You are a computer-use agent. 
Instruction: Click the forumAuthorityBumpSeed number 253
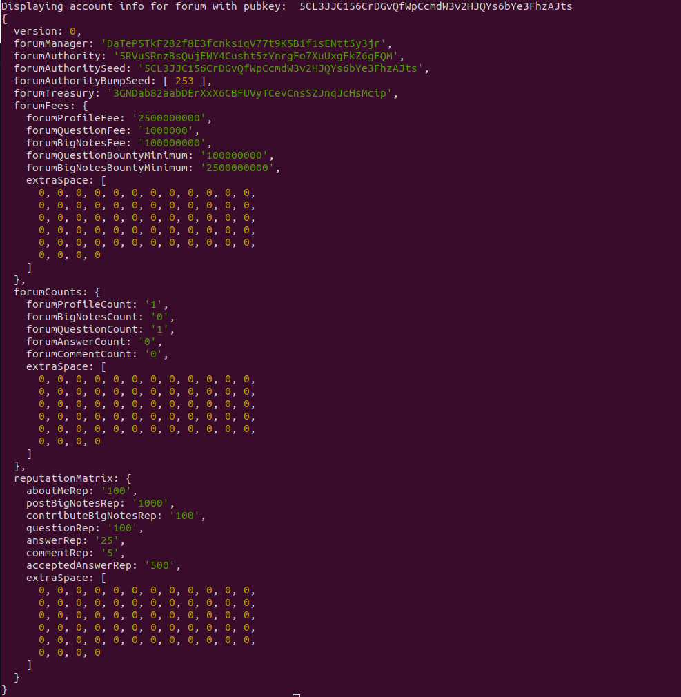tap(184, 81)
